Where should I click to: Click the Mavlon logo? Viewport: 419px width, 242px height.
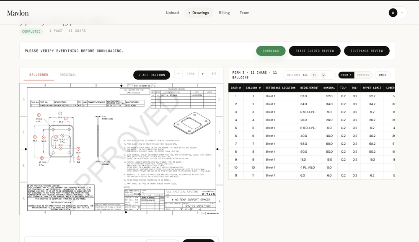click(18, 13)
